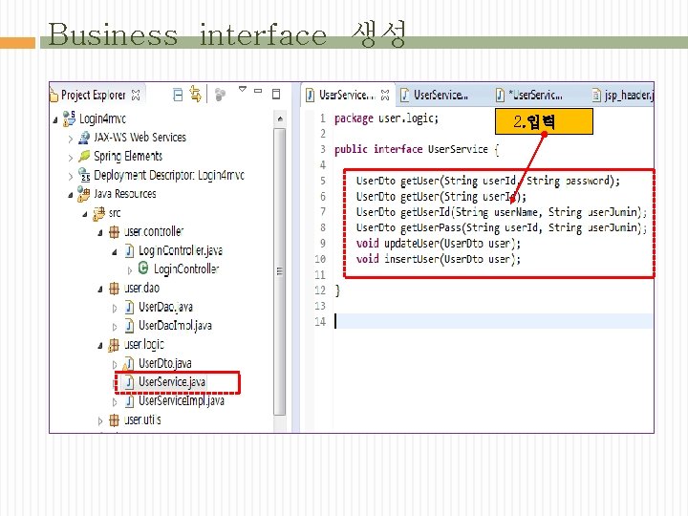
Task: Click the UserDaoImpl.java file icon
Action: pyautogui.click(x=129, y=326)
